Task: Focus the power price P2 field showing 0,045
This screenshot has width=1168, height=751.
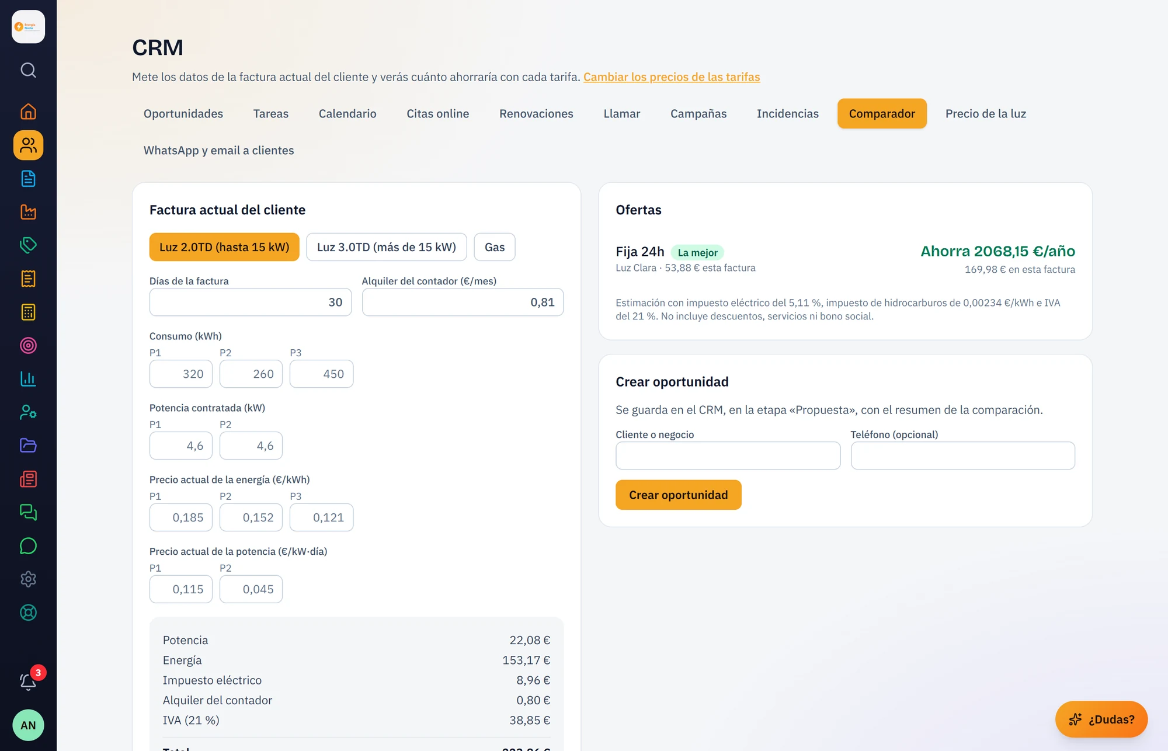Action: coord(251,589)
